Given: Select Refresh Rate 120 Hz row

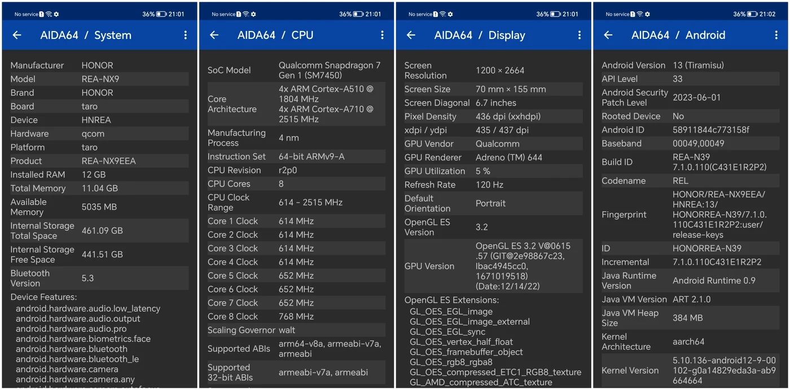Looking at the screenshot, I should [493, 184].
